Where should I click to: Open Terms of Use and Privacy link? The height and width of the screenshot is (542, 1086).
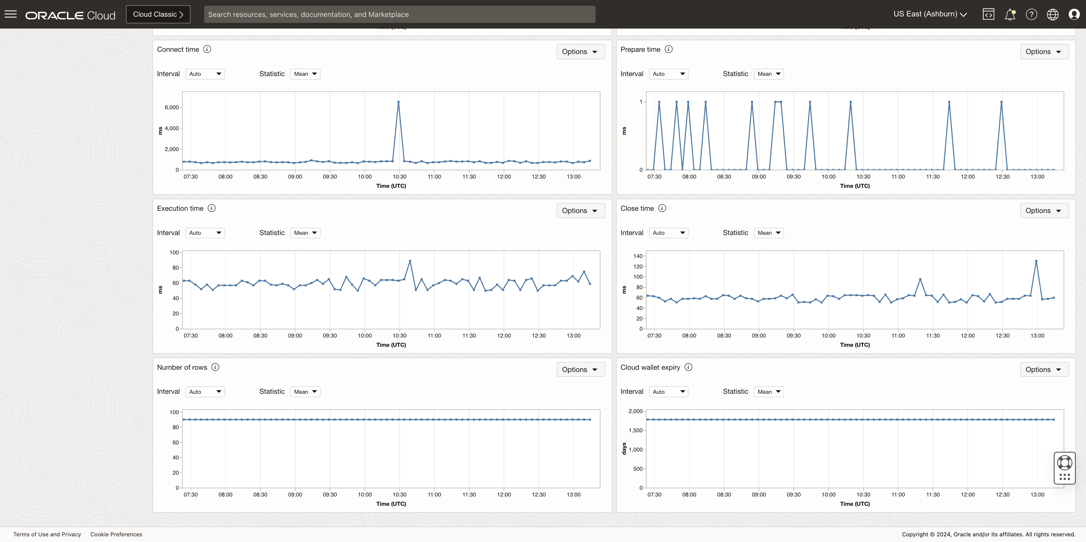(x=47, y=534)
